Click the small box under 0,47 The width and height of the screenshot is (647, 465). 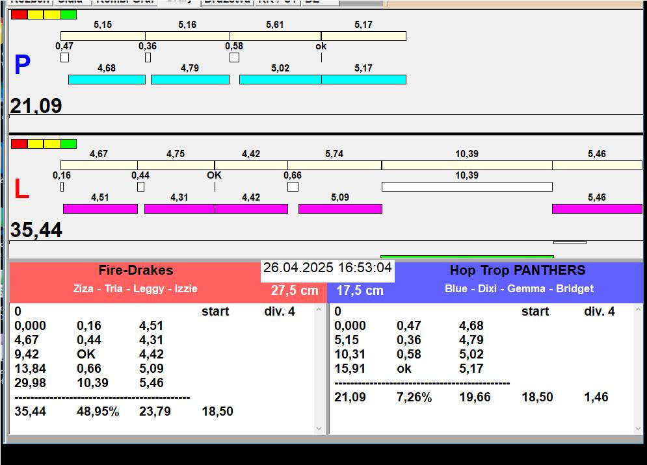(64, 57)
